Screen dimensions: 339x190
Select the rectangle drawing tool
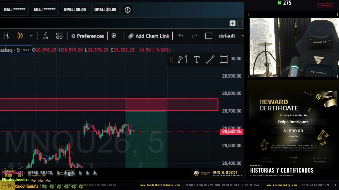pyautogui.click(x=224, y=60)
